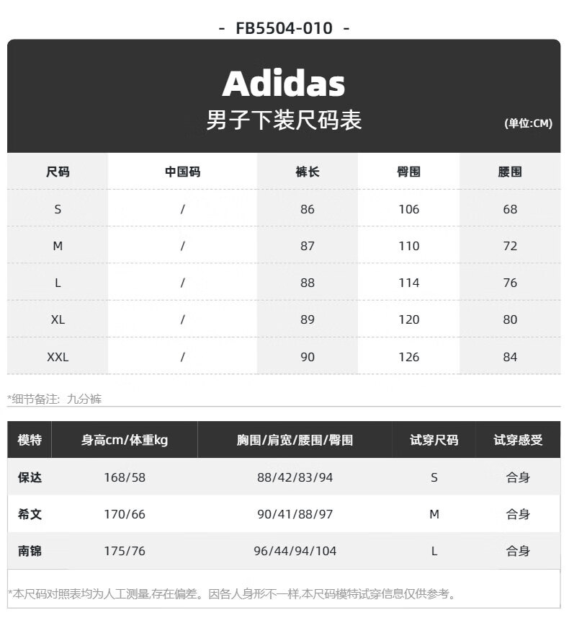Click 170/66 height weight for 希文
The width and height of the screenshot is (569, 623).
click(x=125, y=514)
